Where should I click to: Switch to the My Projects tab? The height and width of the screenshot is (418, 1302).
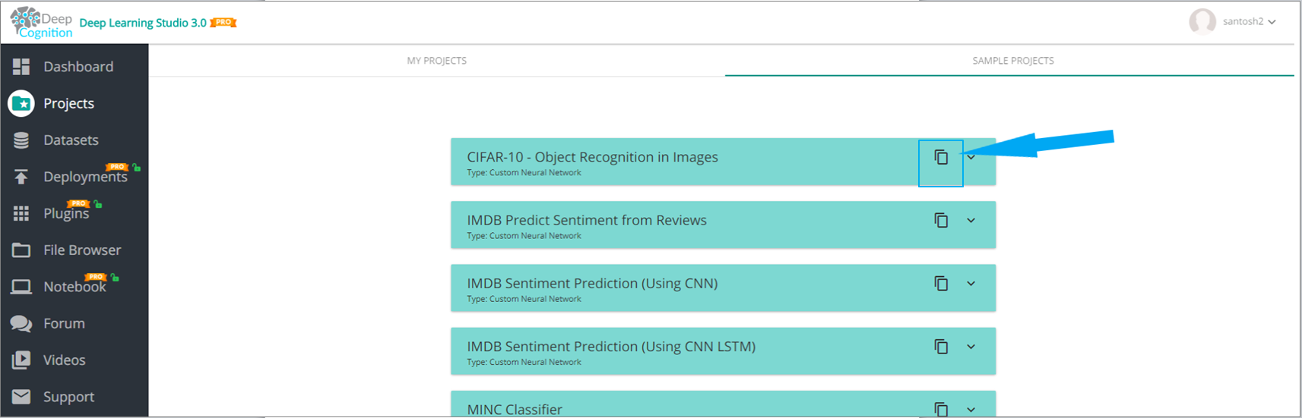tap(437, 61)
